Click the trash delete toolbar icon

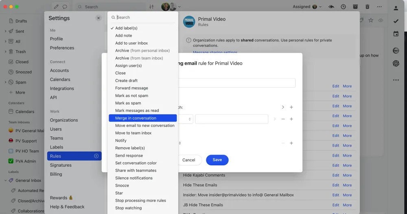(368, 7)
